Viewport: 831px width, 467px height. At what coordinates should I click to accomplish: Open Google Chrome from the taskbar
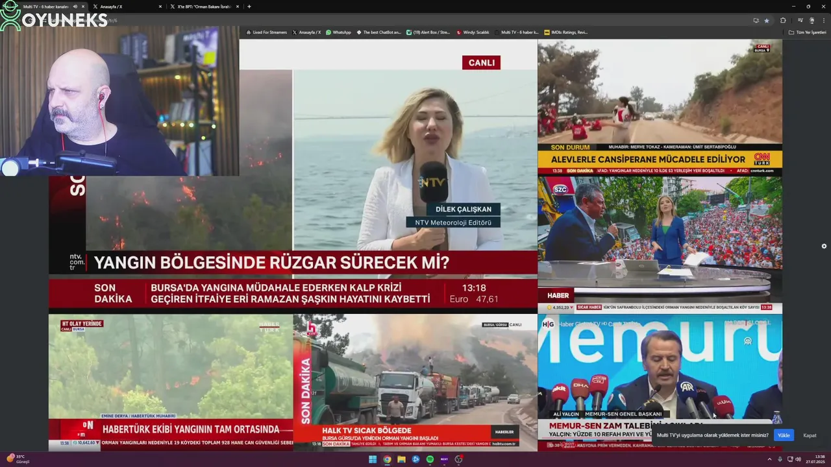[387, 459]
